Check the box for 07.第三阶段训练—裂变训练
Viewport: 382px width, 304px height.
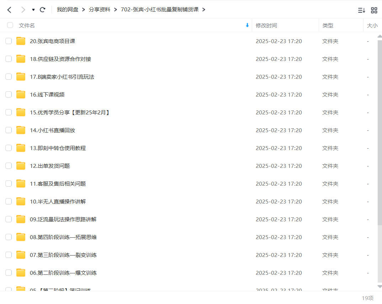click(9, 255)
